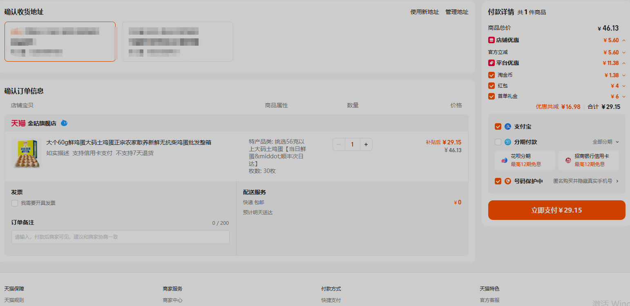Click the 立即支付 ¥29.15 button
This screenshot has height=306, width=630.
click(x=556, y=210)
